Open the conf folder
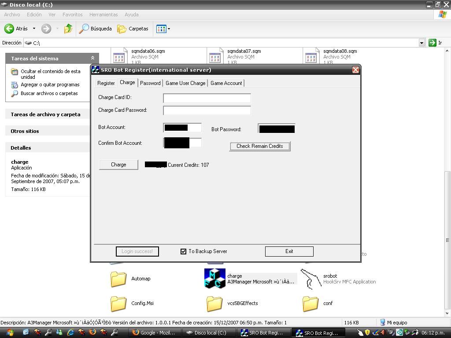 click(x=311, y=303)
